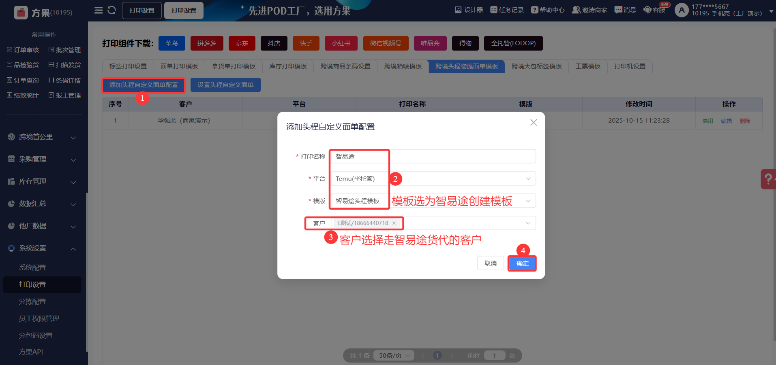The width and height of the screenshot is (776, 365).
Task: Open 扫描发货 shortcut
Action: coord(65,65)
